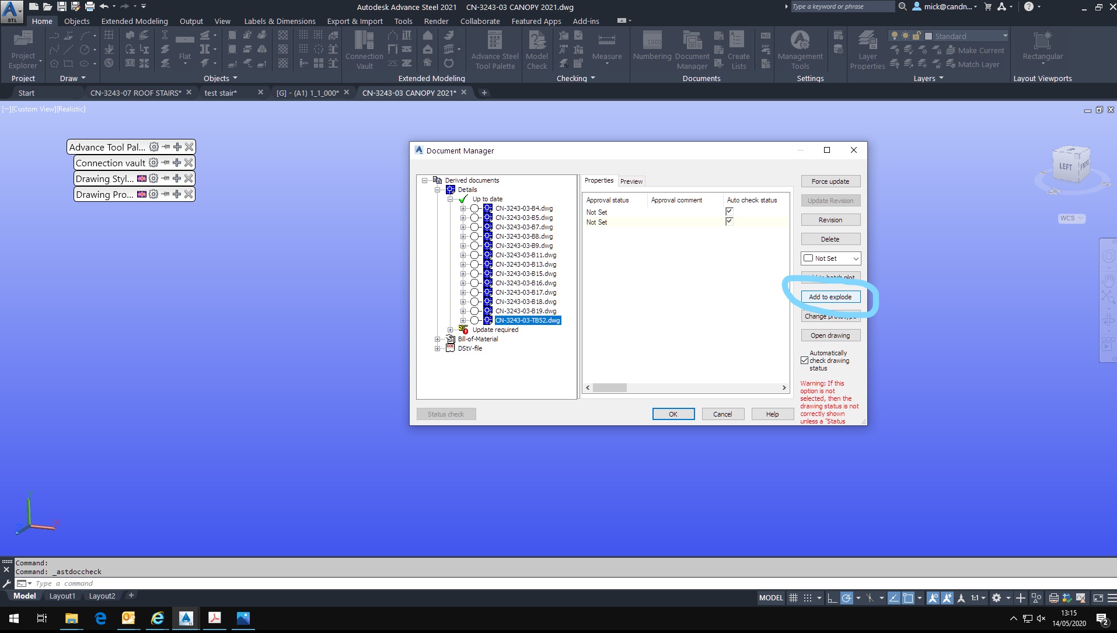
Task: Click the Force update button
Action: (830, 181)
